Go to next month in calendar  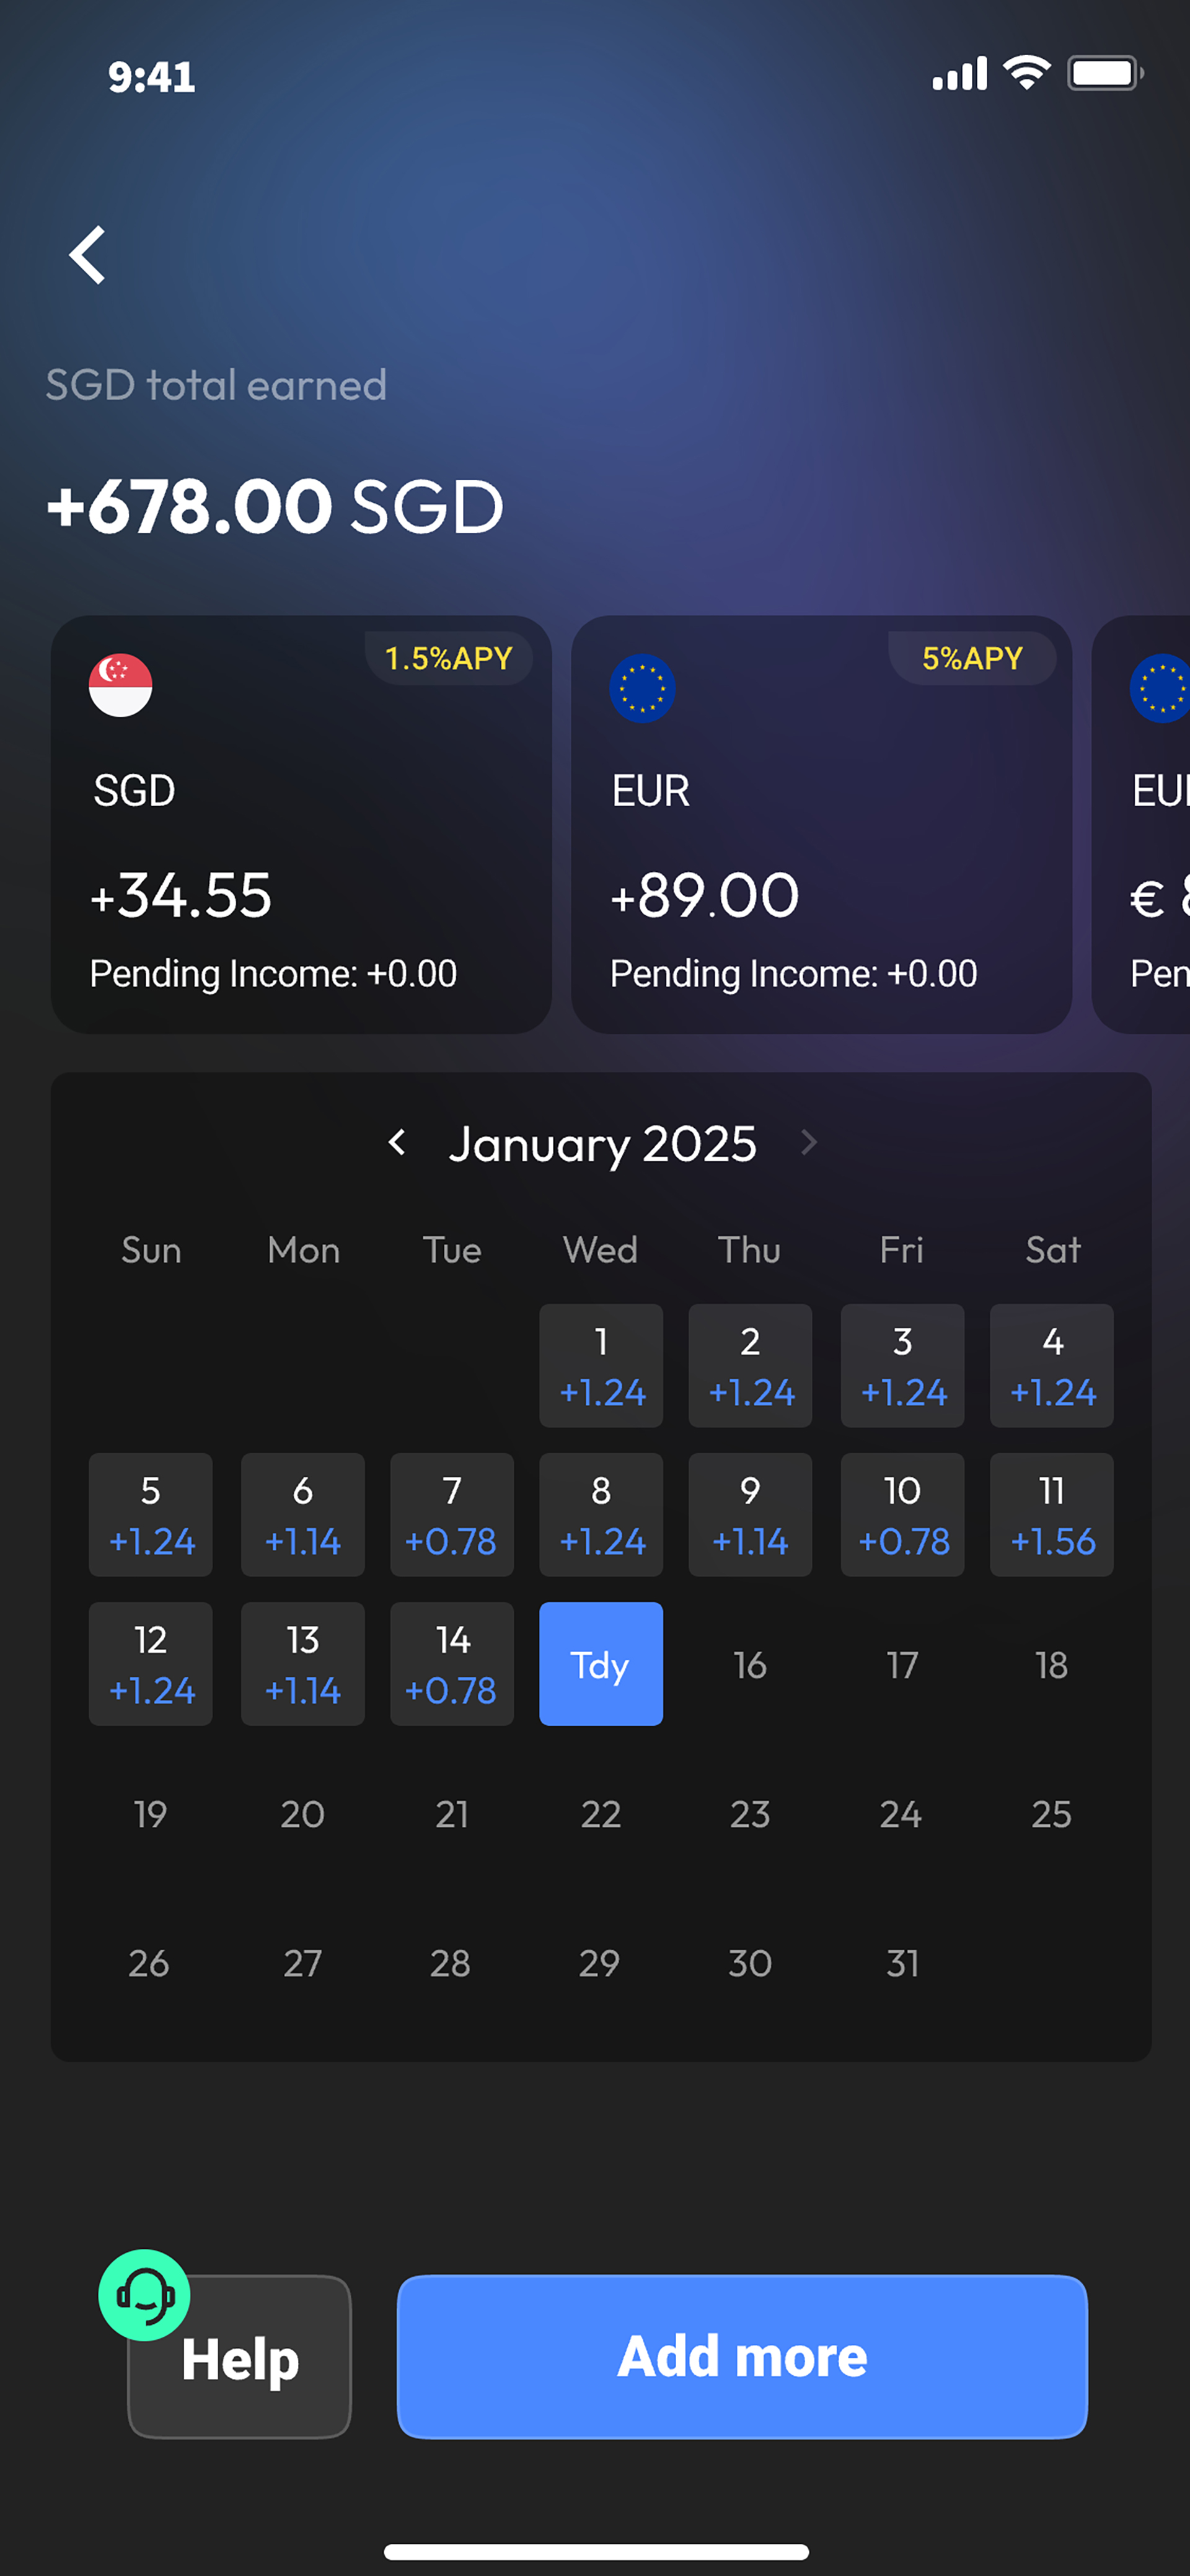809,1142
